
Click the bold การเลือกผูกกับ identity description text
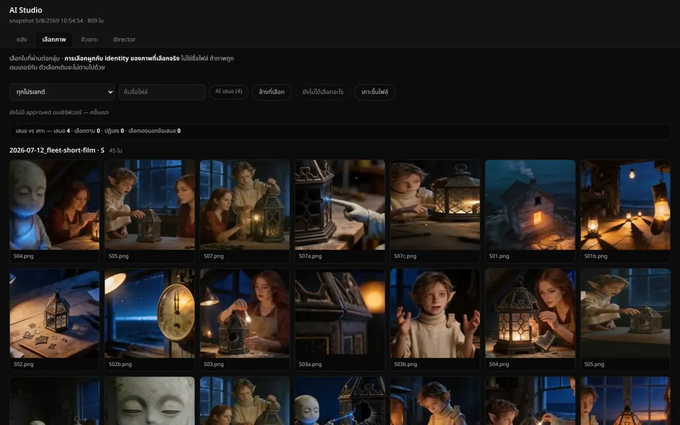tap(122, 58)
